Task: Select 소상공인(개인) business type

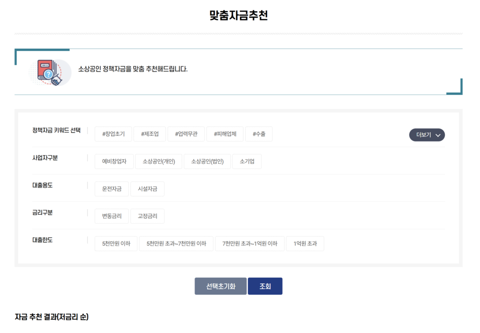Action: 159,162
